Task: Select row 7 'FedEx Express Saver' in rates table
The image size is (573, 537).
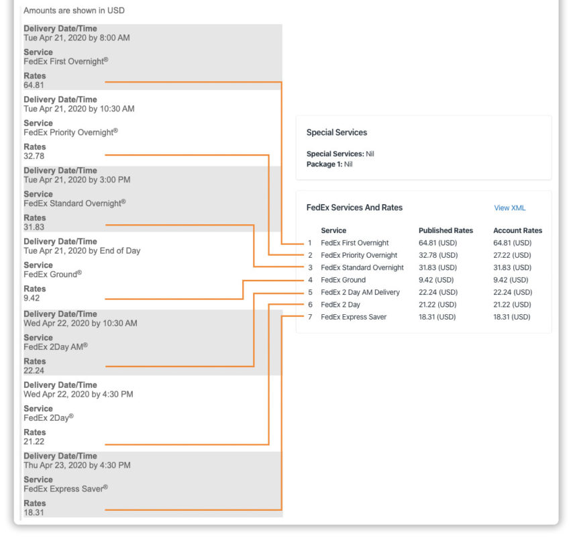Action: tap(354, 317)
